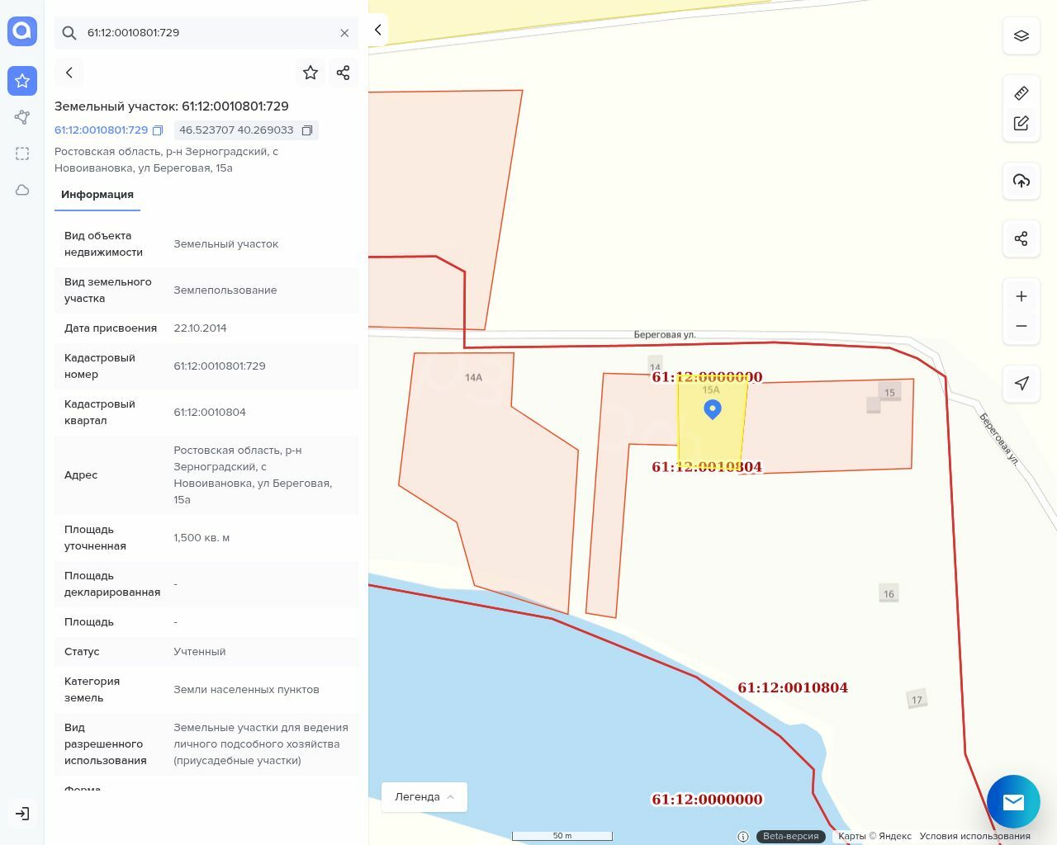The image size is (1057, 845).
Task: Open Favorites in the left sidebar
Action: (22, 81)
